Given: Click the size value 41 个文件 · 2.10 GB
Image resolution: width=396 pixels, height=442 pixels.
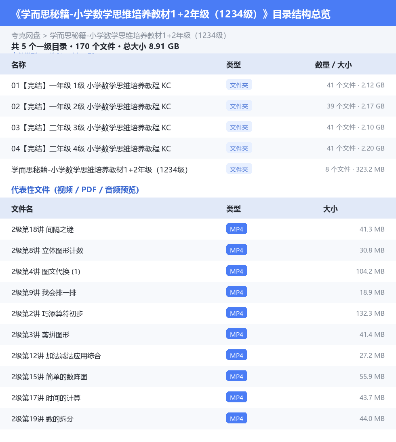Looking at the screenshot, I should tap(356, 127).
